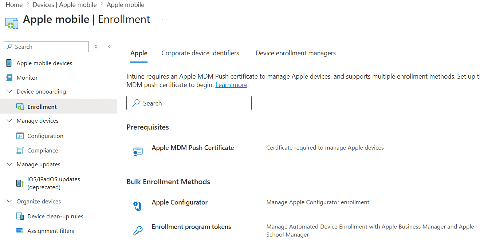Open the Learn more link
The height and width of the screenshot is (242, 480).
[x=231, y=85]
